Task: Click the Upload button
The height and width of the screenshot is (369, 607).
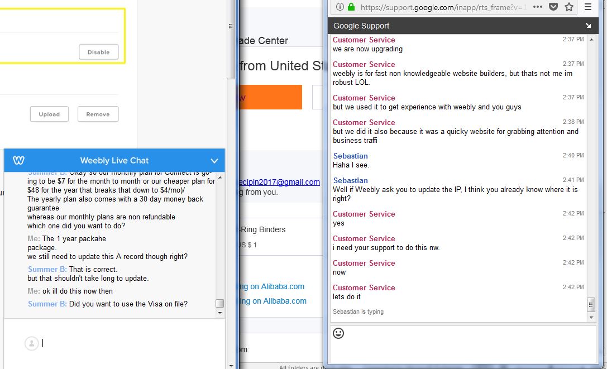Action: pyautogui.click(x=49, y=114)
